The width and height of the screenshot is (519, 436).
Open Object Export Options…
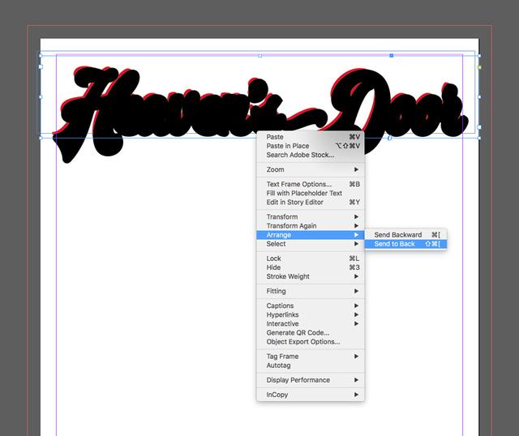(x=311, y=342)
